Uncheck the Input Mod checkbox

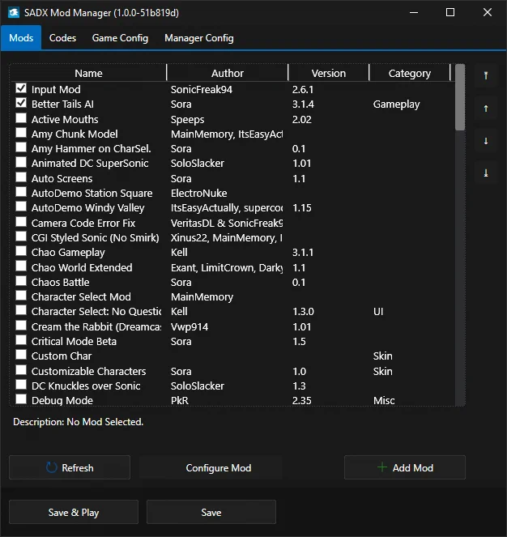[x=21, y=88]
